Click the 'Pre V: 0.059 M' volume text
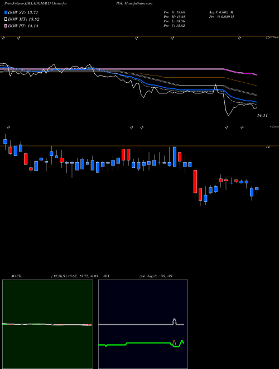279x369 pixels. click(221, 17)
